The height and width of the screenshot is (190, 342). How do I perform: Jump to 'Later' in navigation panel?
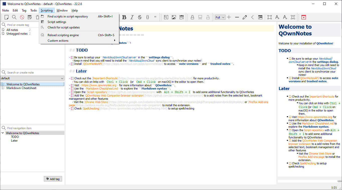pos(14,141)
